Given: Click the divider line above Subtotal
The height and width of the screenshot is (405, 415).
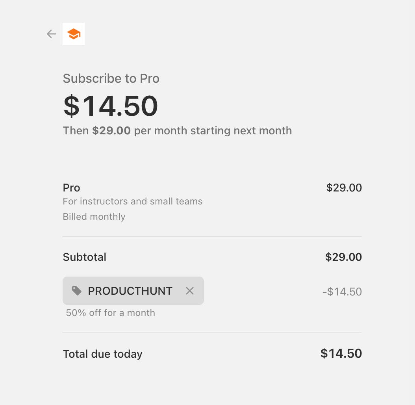Looking at the screenshot, I should point(212,237).
